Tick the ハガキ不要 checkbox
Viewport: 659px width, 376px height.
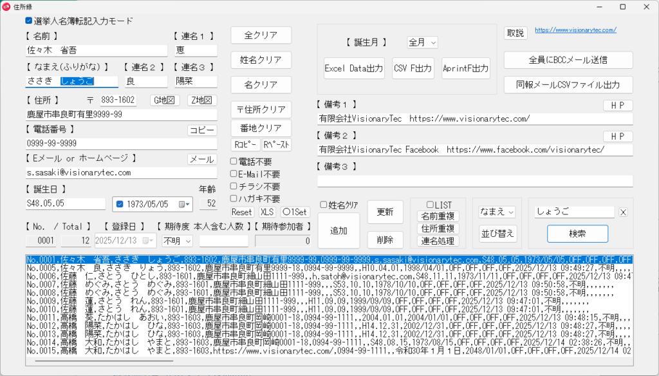(x=235, y=199)
